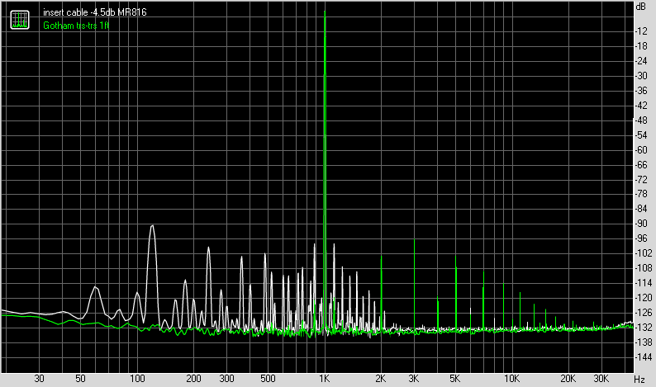
Task: Click the '3K' frequency axis label
Action: click(x=413, y=379)
